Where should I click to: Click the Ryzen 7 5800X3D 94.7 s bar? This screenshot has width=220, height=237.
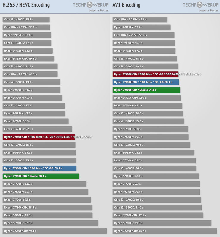164,231
